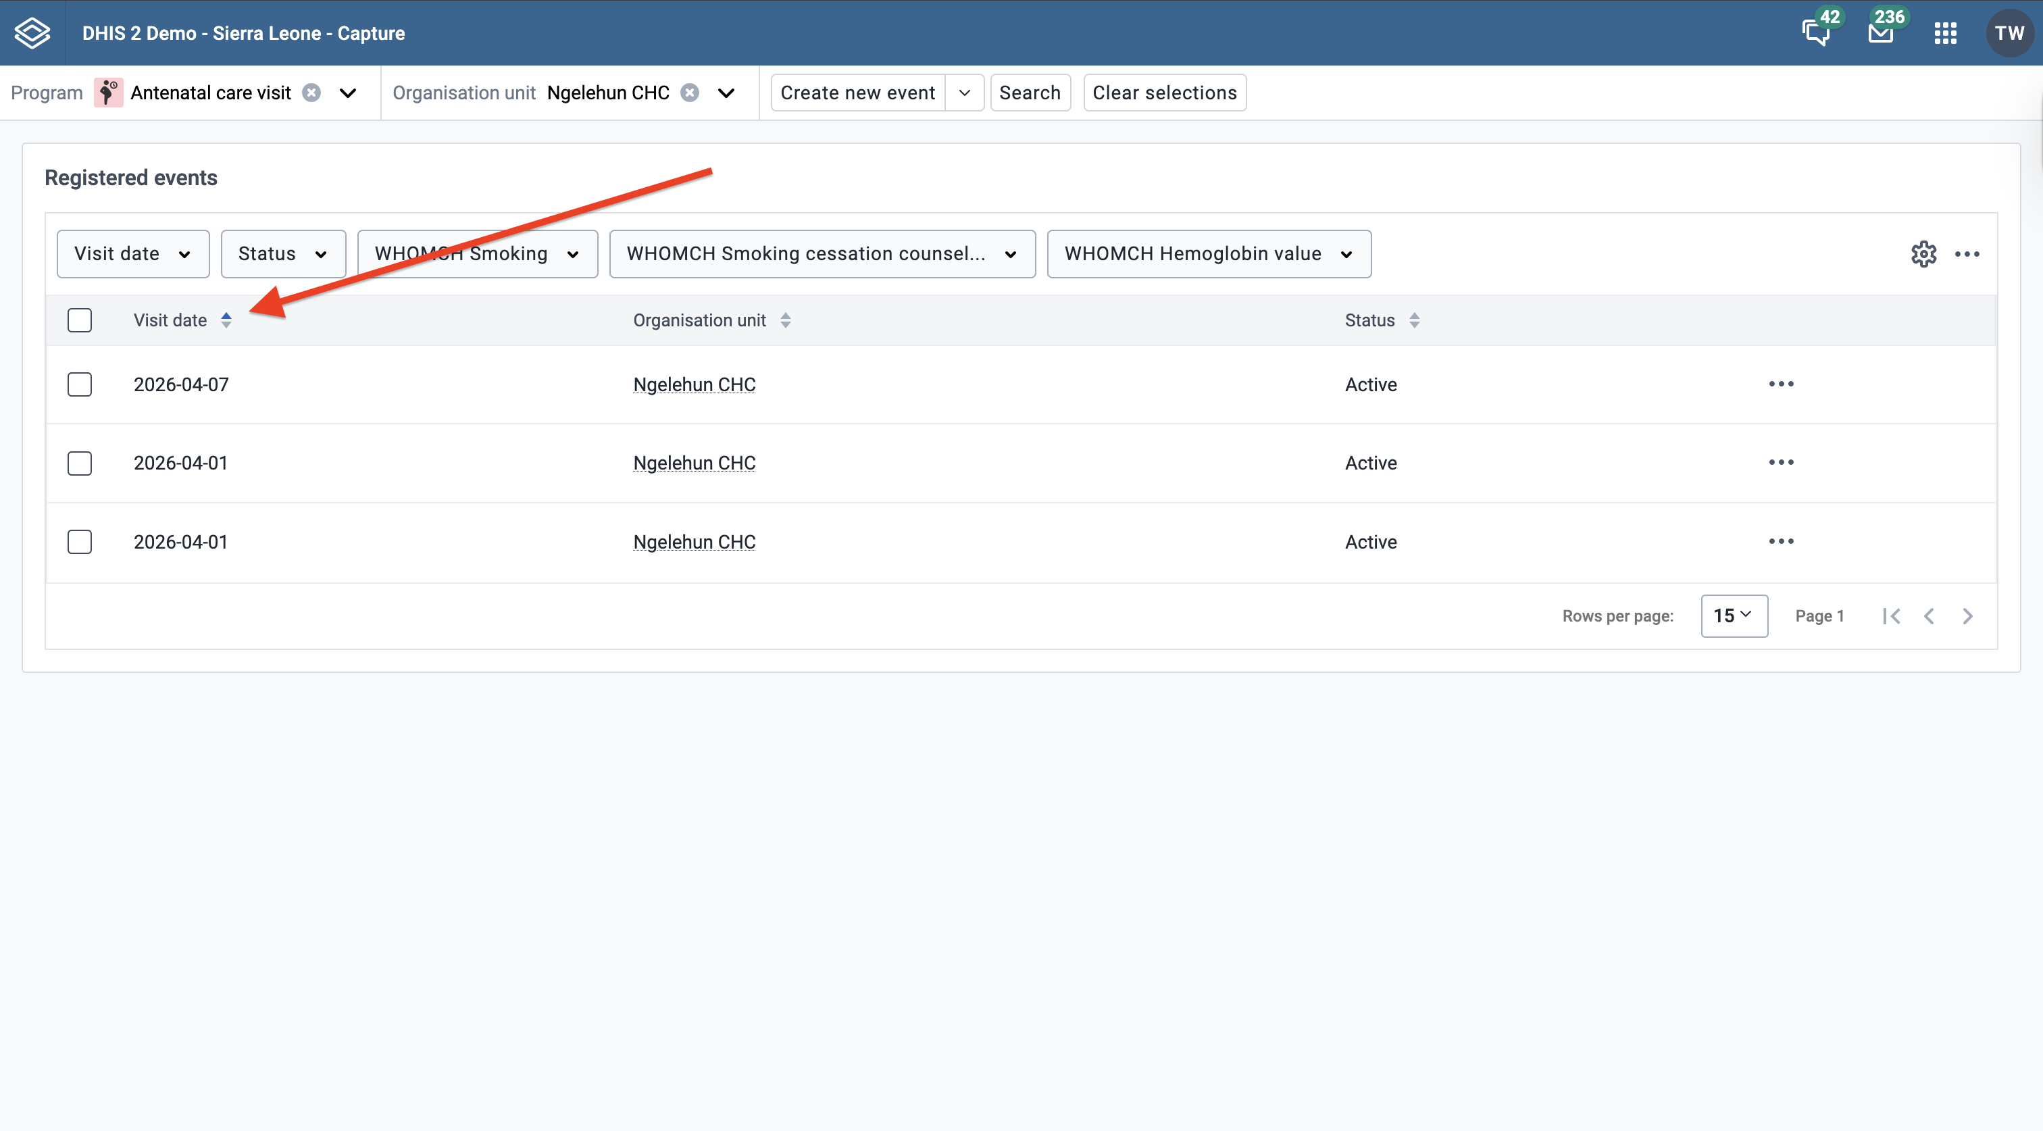Check the last 2026-04-01 event row
Screen dimensions: 2043x1131
point(79,542)
